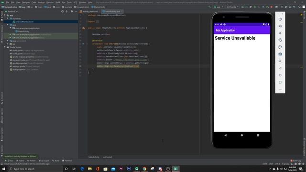
Task: Tap the phone's on-screen Home button
Action: click(242, 135)
